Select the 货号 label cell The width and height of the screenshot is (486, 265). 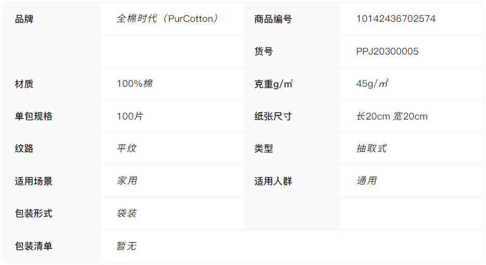coord(263,51)
